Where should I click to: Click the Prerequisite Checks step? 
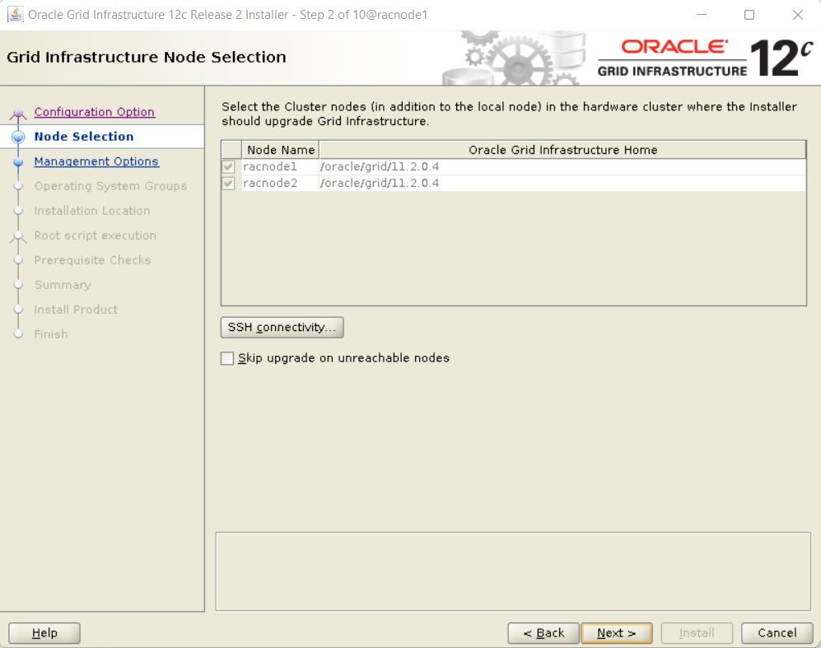pyautogui.click(x=93, y=260)
